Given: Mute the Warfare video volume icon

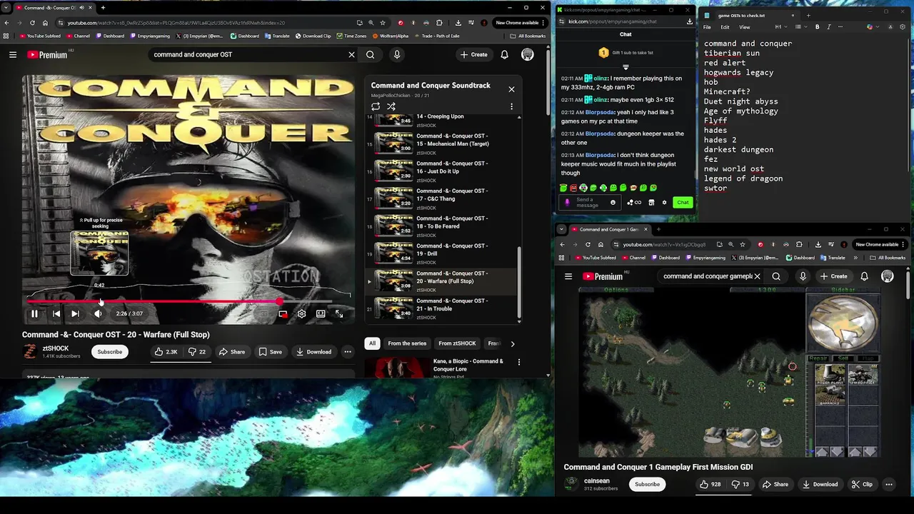Looking at the screenshot, I should 98,313.
